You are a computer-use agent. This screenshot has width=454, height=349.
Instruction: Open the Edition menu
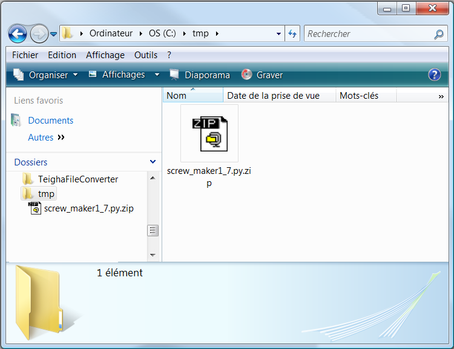point(62,55)
